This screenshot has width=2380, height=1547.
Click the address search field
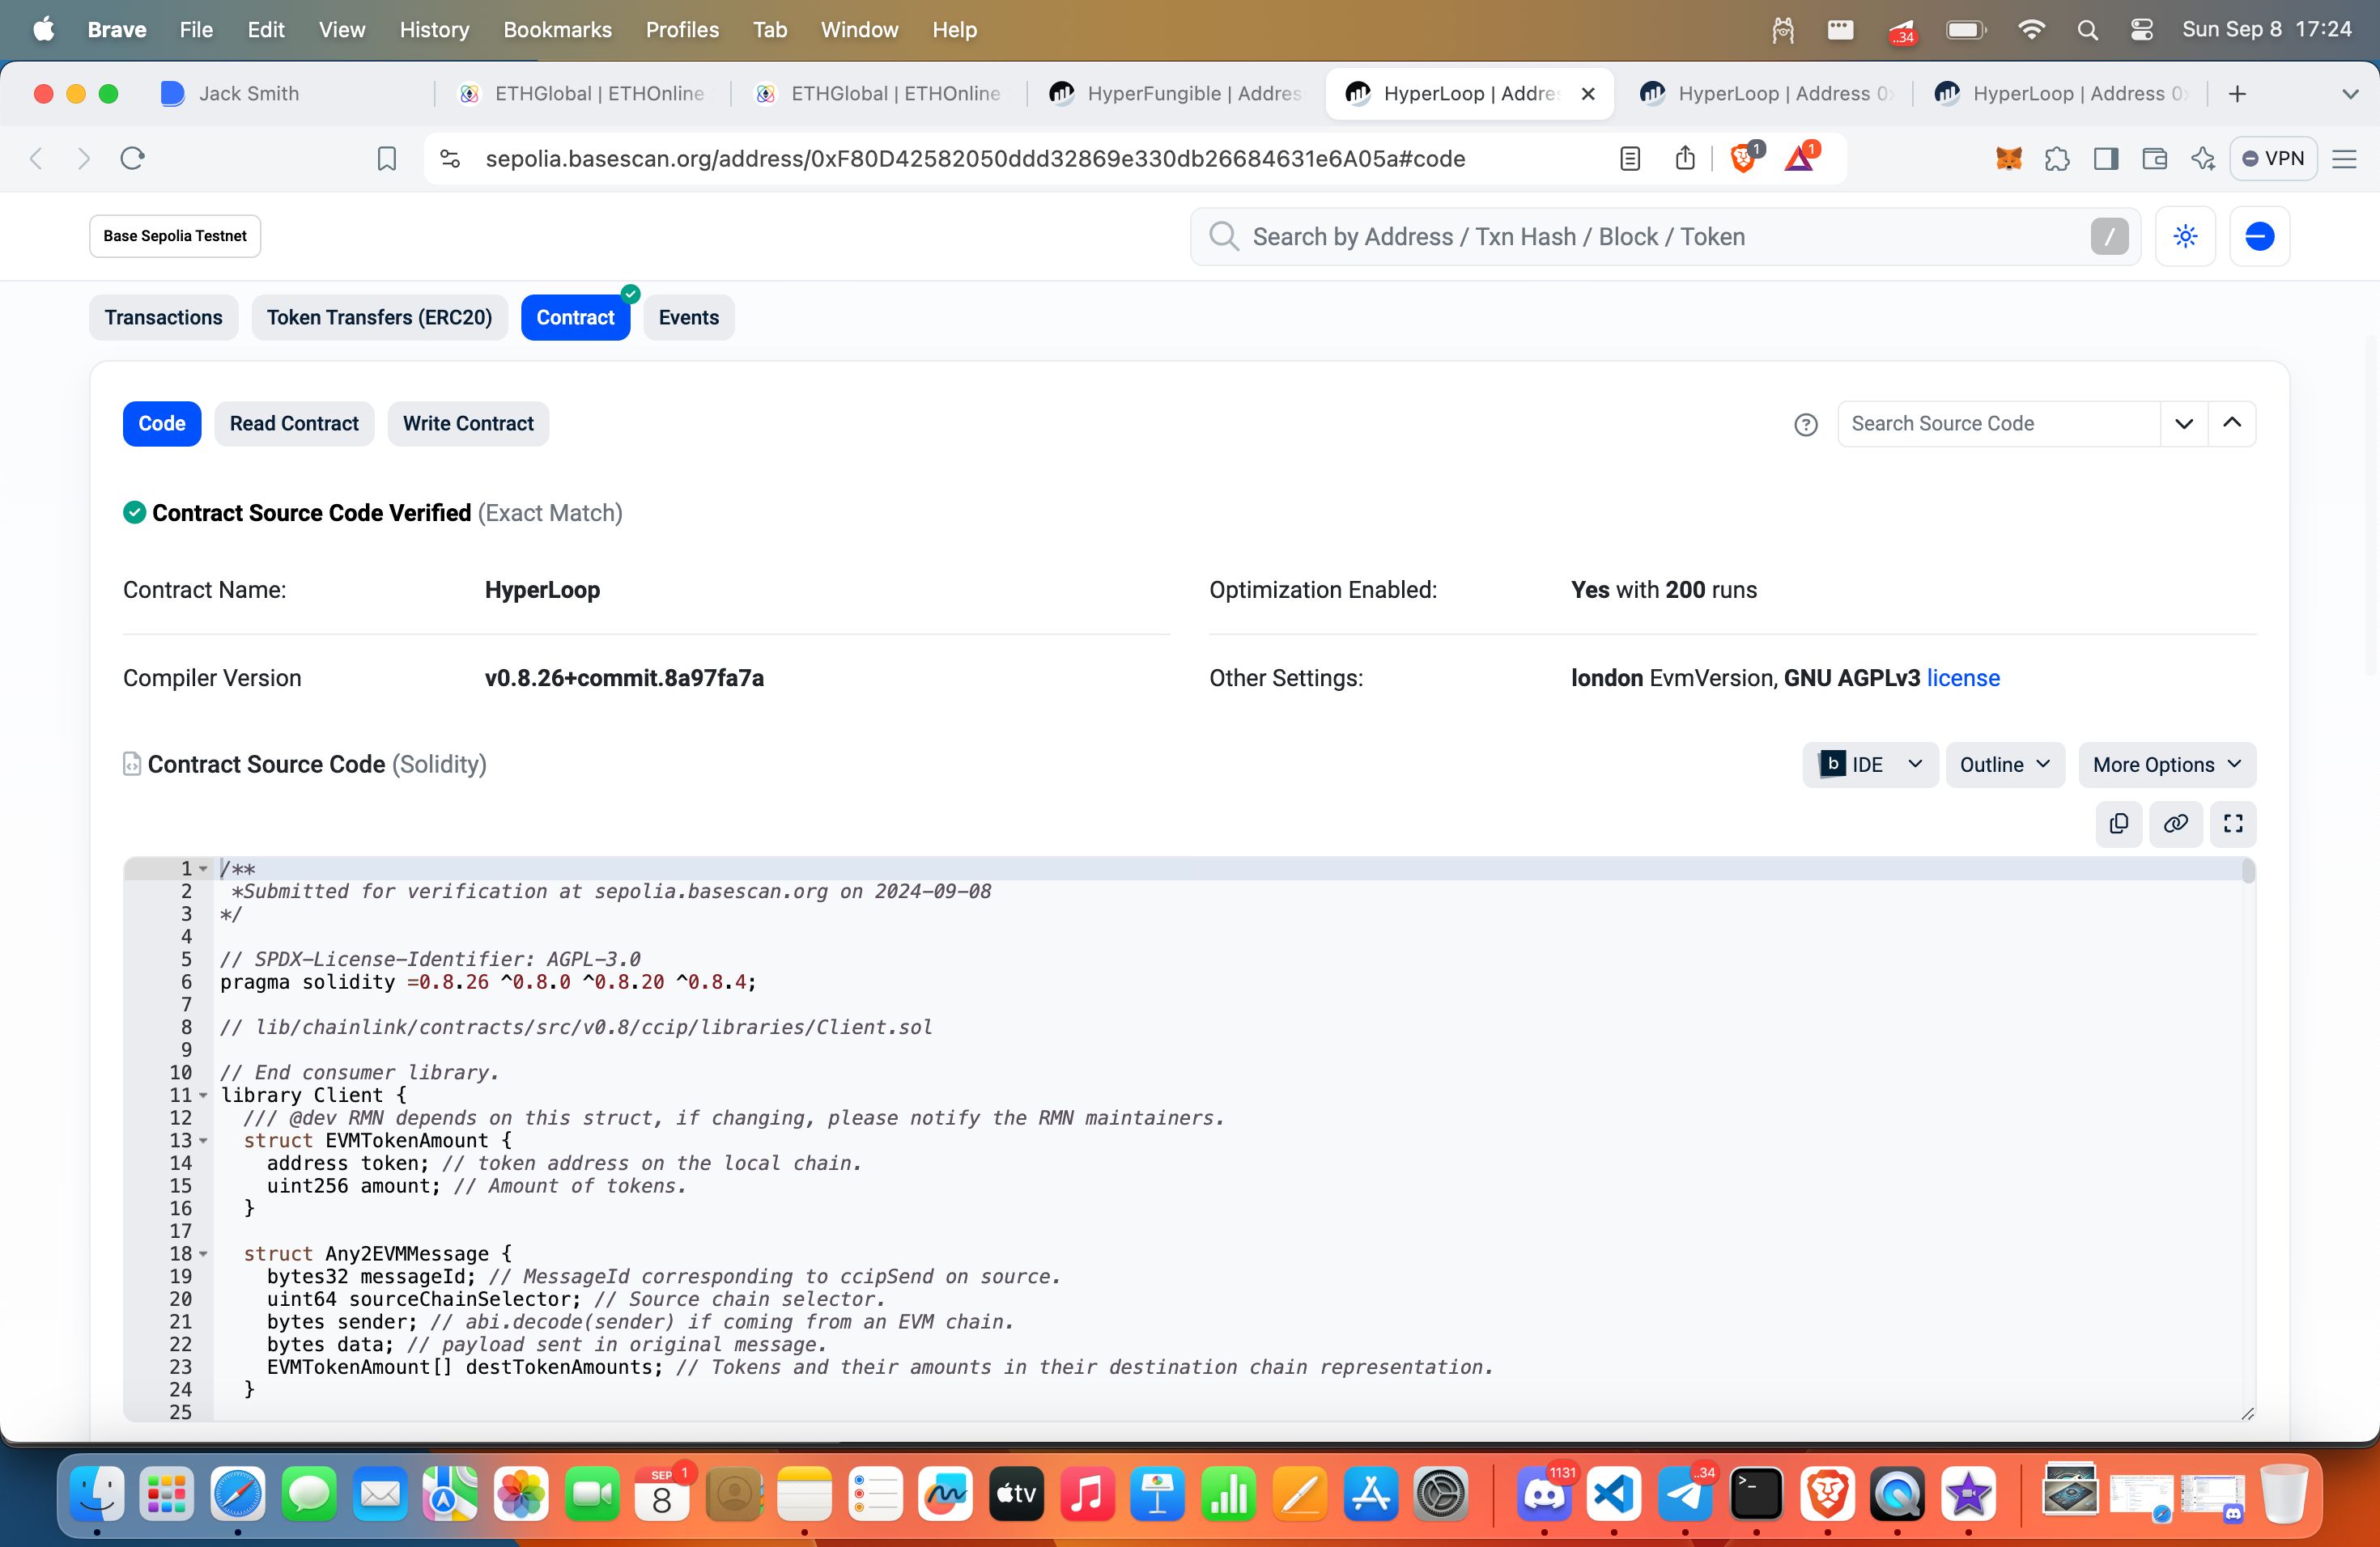coord(1665,237)
